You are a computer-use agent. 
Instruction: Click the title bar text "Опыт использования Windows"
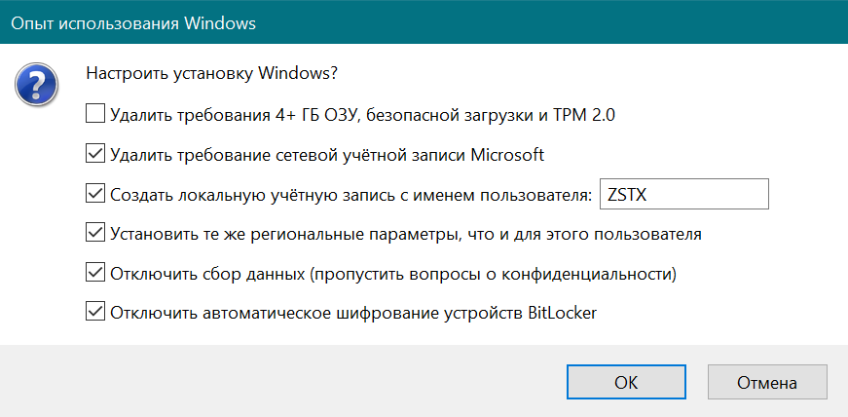point(134,22)
